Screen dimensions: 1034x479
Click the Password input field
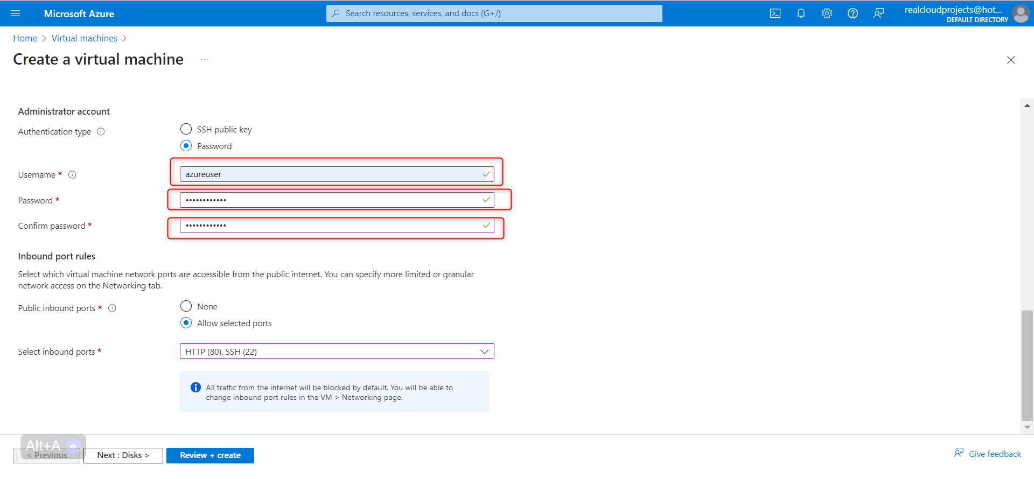[337, 200]
